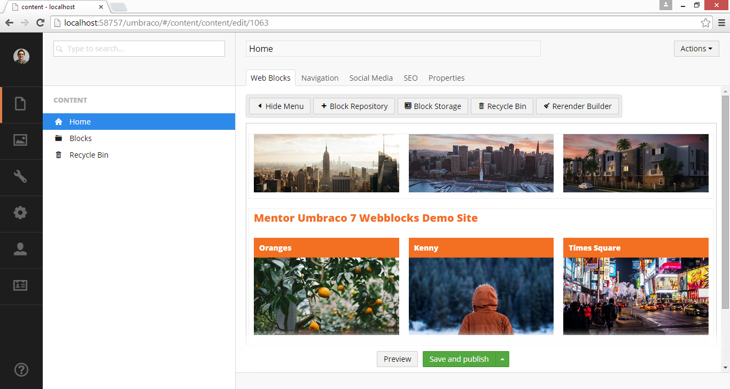
Task: Click the townhouses at dusk image
Action: (636, 163)
